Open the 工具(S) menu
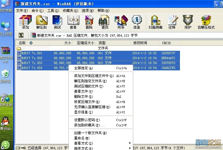This screenshot has height=150, width=223. (x=53, y=11)
